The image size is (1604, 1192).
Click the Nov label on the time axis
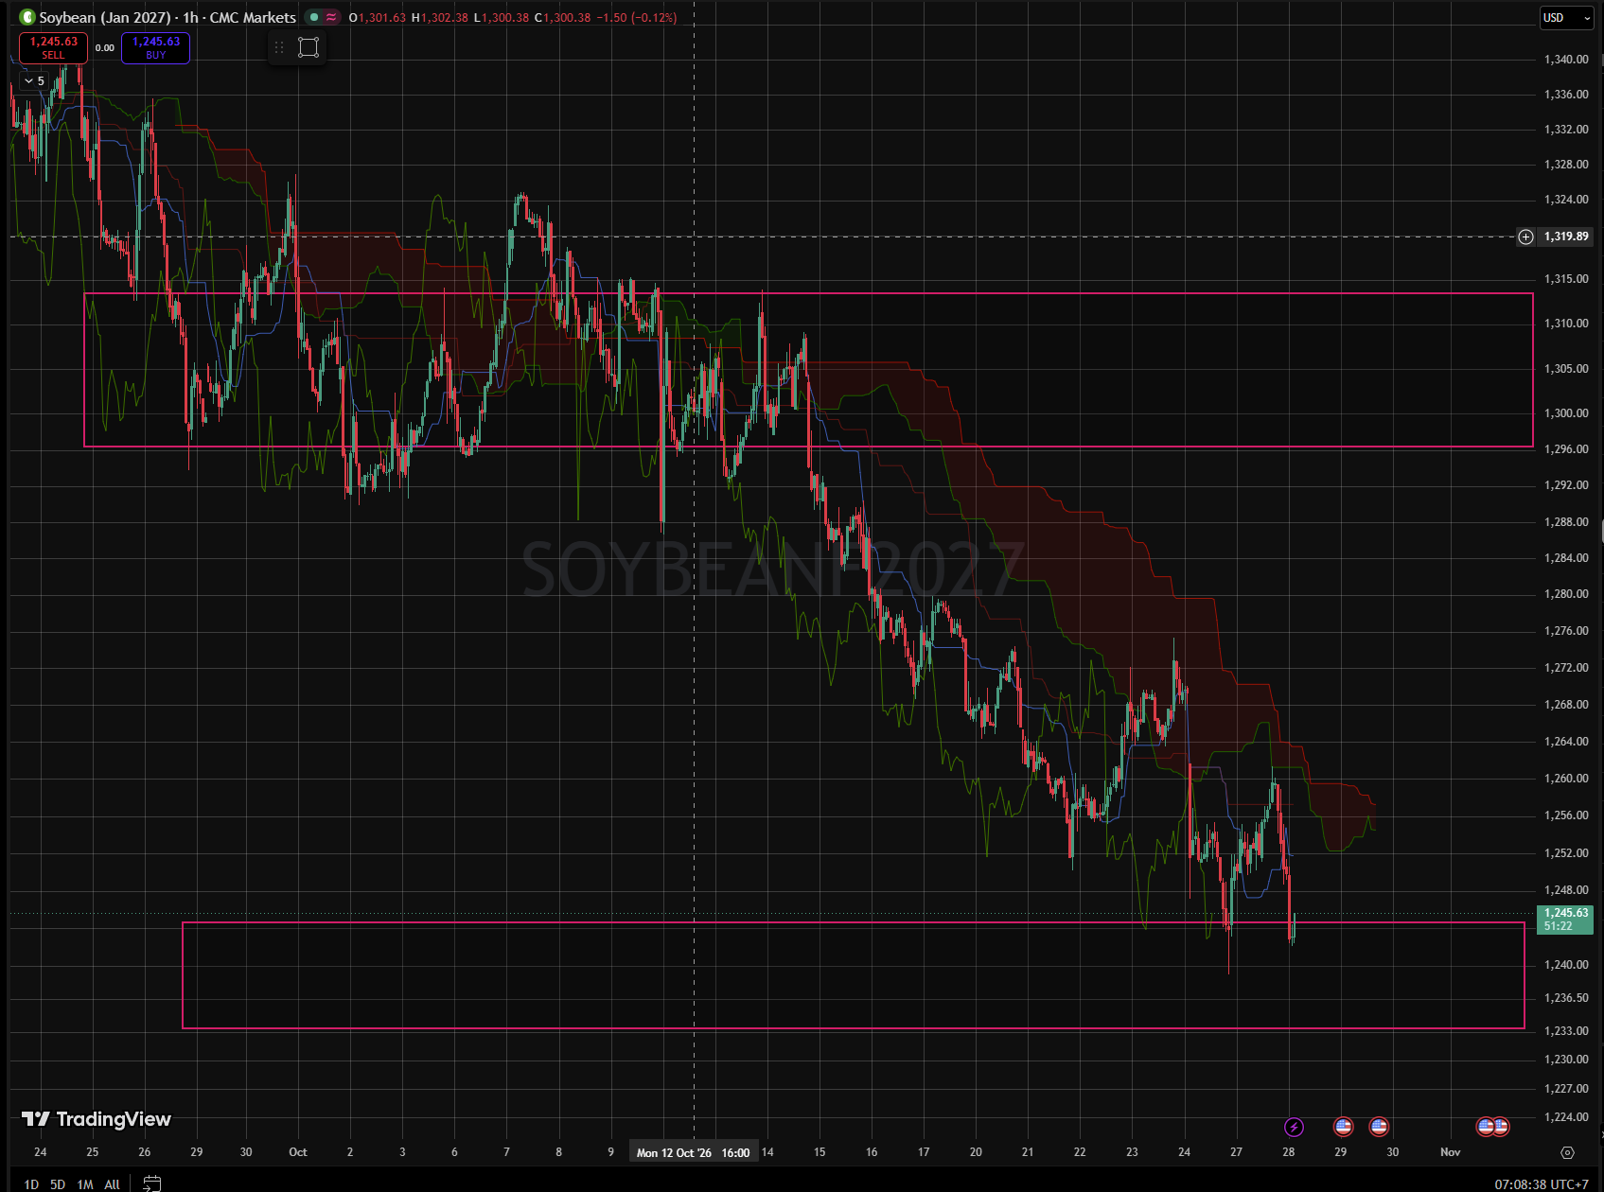click(1450, 1152)
